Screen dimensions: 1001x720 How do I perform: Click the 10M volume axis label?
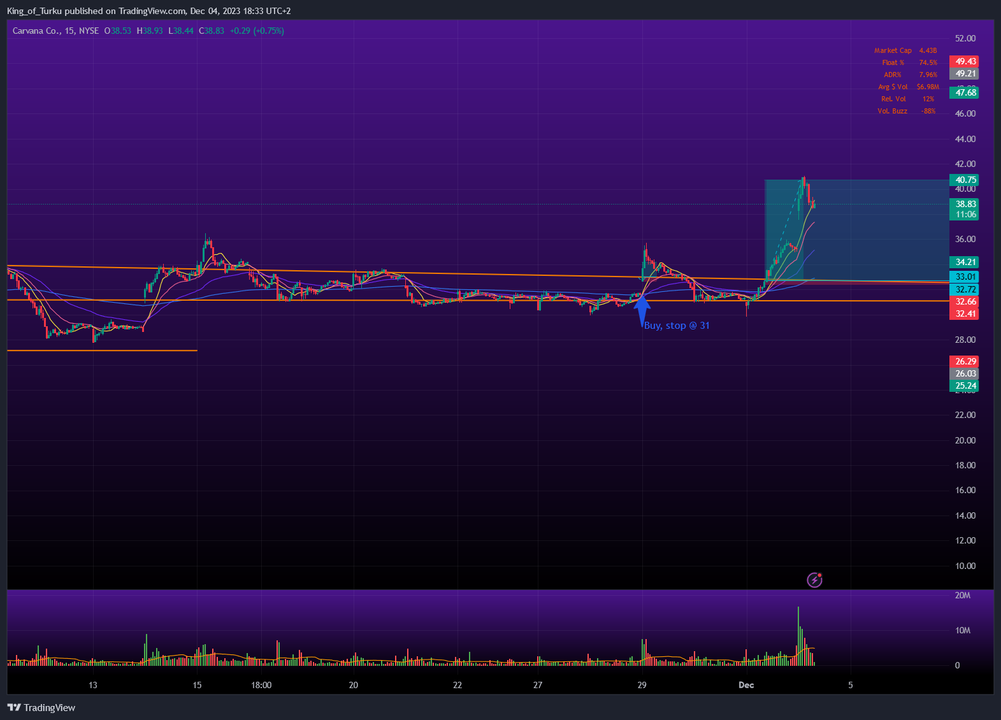(962, 631)
